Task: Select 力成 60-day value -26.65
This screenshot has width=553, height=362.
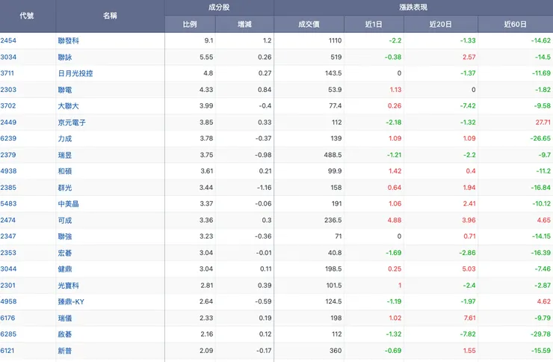Action: pyautogui.click(x=540, y=138)
